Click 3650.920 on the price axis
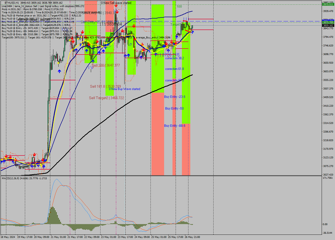This screenshot has width=335, height=240. [328, 63]
